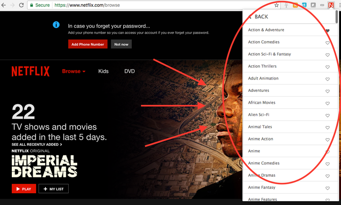This screenshot has height=205, width=341.
Task: Go back to the previous browser page
Action: pos(3,5)
